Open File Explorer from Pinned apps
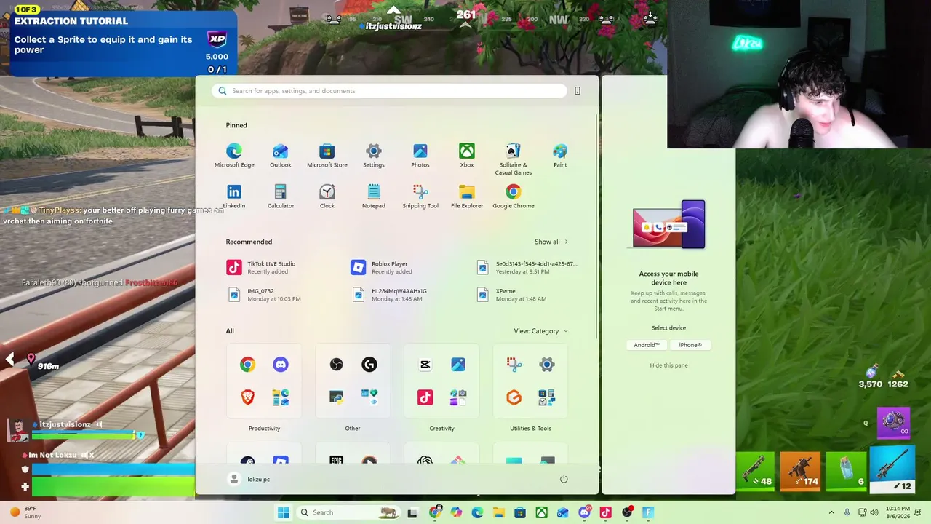Image resolution: width=931 pixels, height=524 pixels. click(x=467, y=196)
